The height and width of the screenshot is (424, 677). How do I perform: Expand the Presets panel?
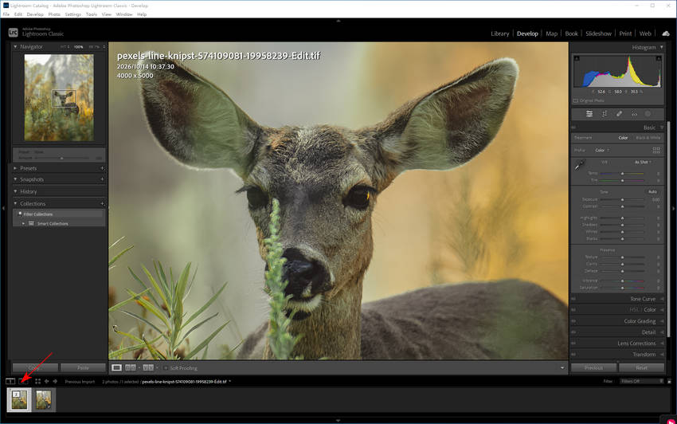[16, 168]
